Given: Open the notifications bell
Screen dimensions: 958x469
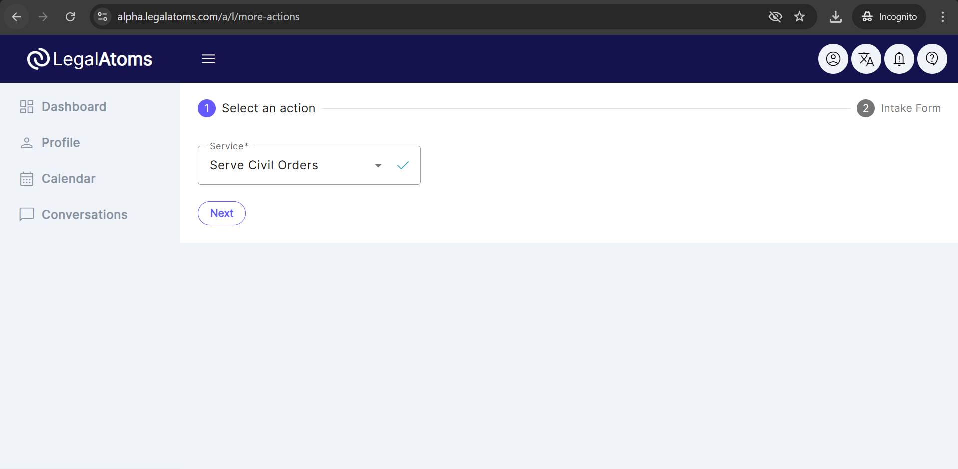Looking at the screenshot, I should [x=899, y=59].
